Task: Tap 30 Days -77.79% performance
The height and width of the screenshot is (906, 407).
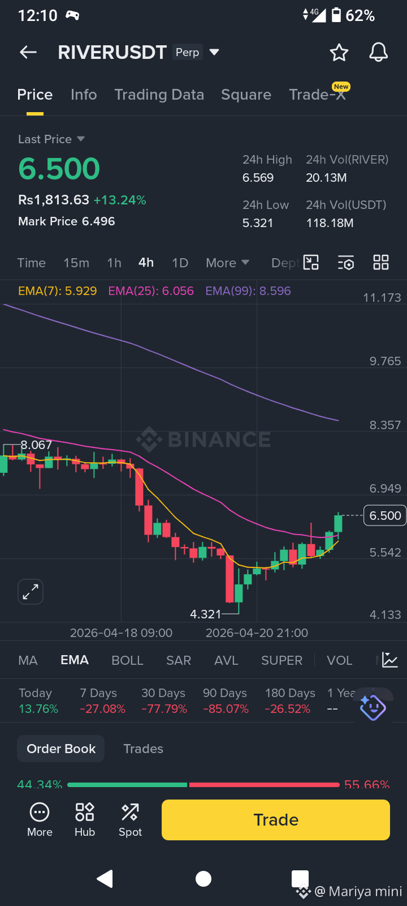Action: (164, 701)
